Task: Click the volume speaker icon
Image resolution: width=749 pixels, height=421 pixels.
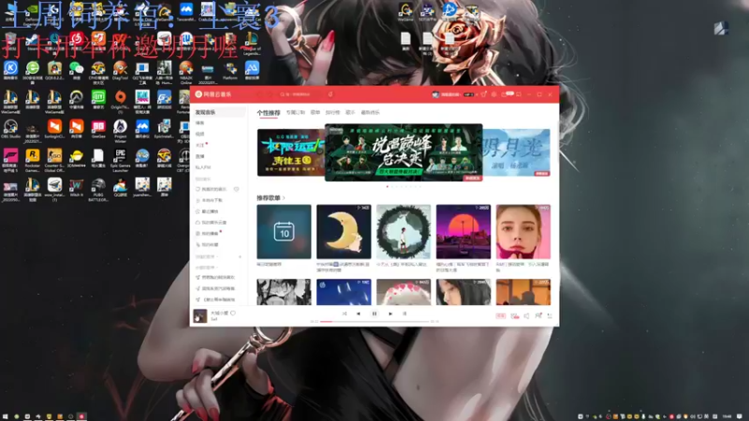Action: pyautogui.click(x=526, y=316)
